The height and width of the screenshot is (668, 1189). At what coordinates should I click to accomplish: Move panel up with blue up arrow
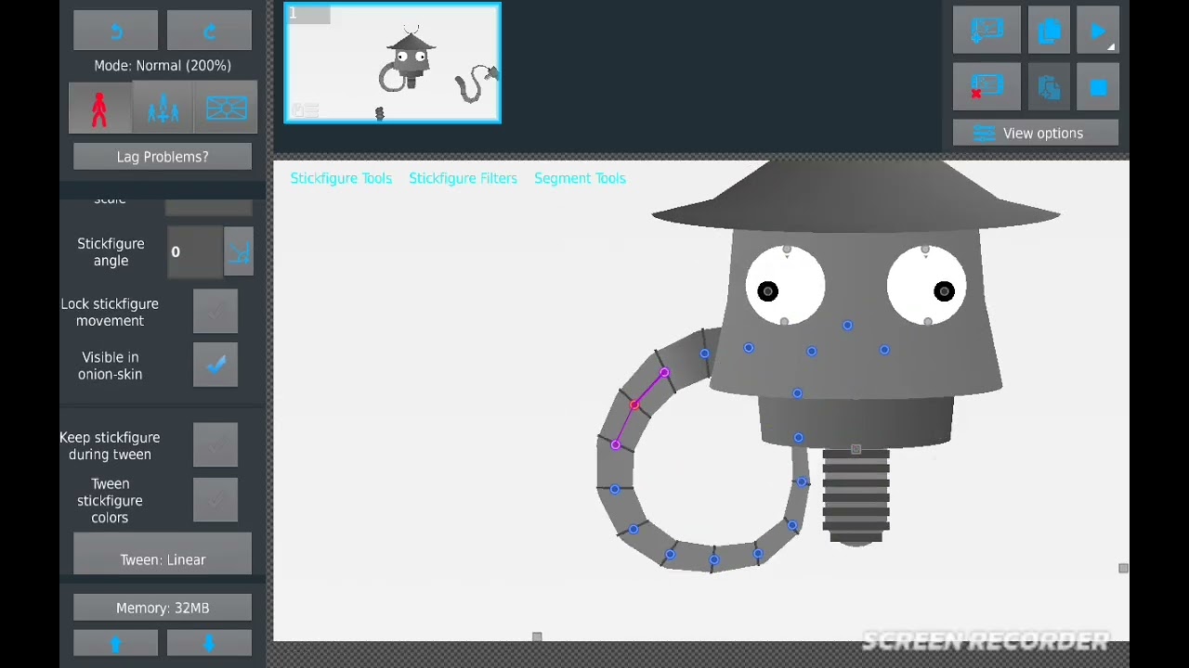tap(116, 643)
